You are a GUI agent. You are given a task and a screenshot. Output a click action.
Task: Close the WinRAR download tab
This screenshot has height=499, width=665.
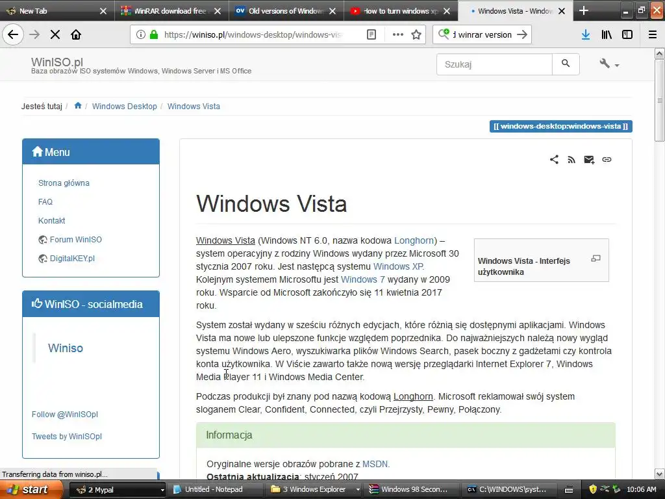(218, 11)
